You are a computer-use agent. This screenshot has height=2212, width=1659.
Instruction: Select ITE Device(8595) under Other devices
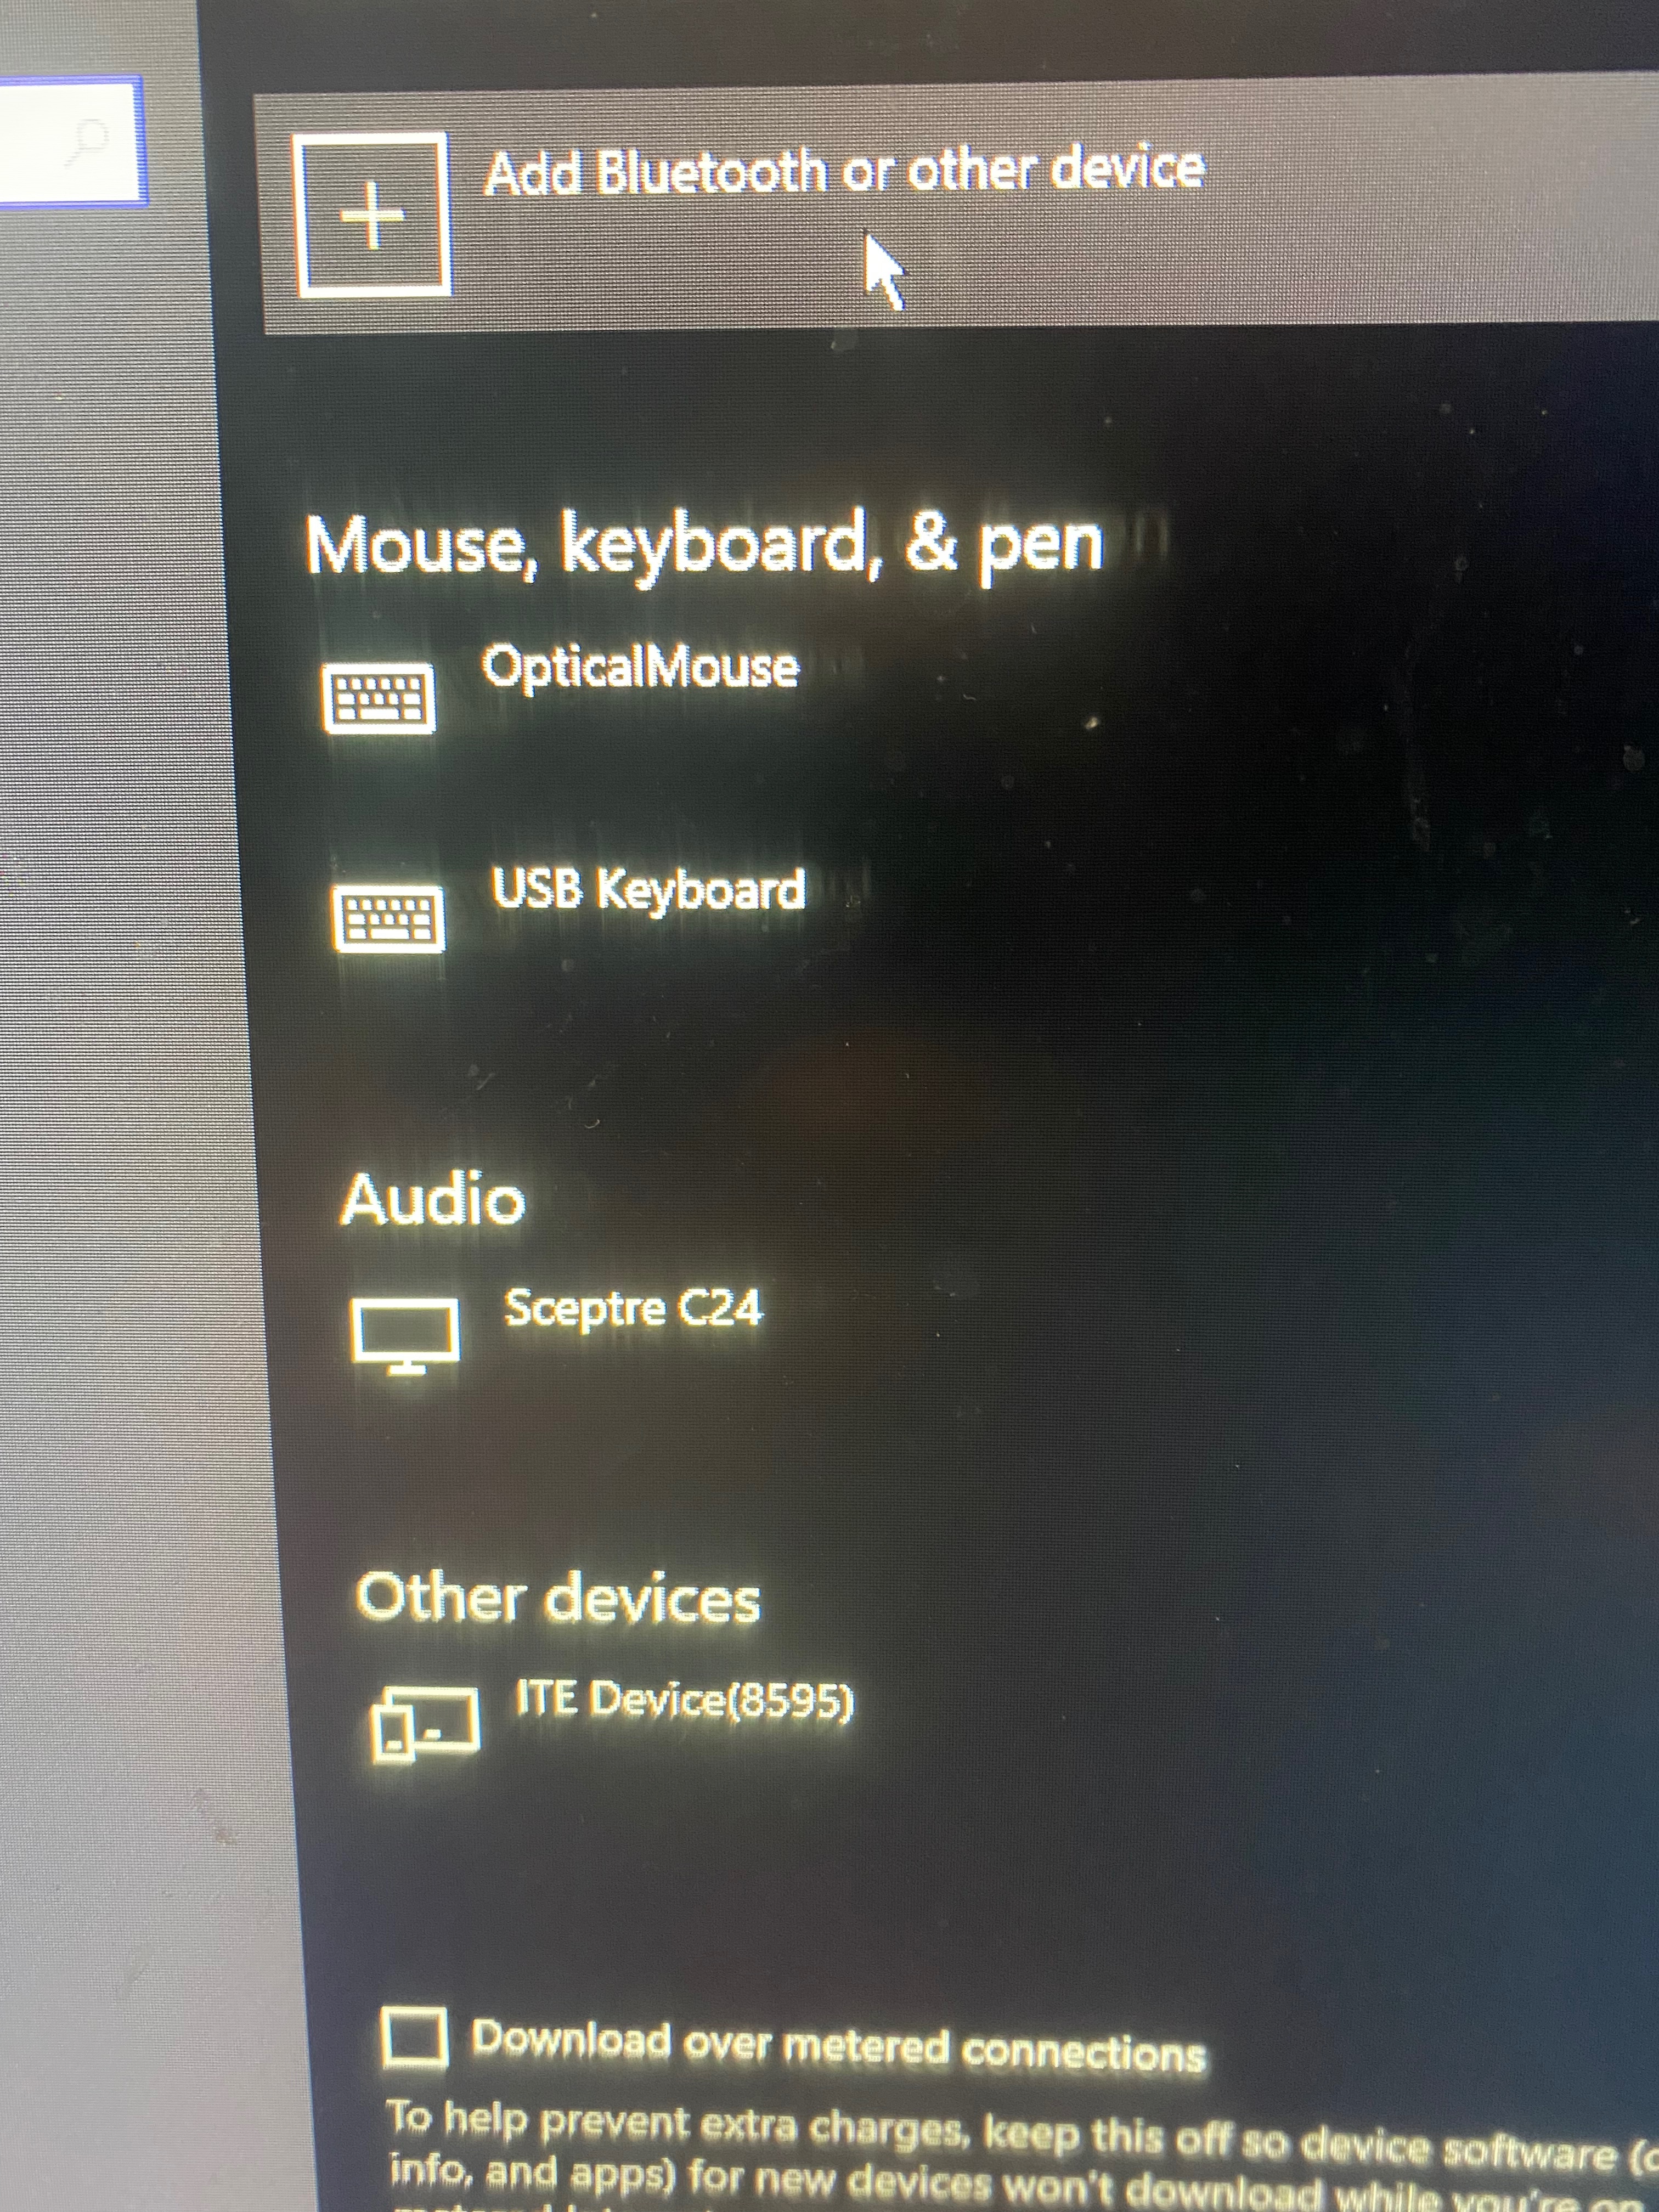pyautogui.click(x=684, y=1700)
